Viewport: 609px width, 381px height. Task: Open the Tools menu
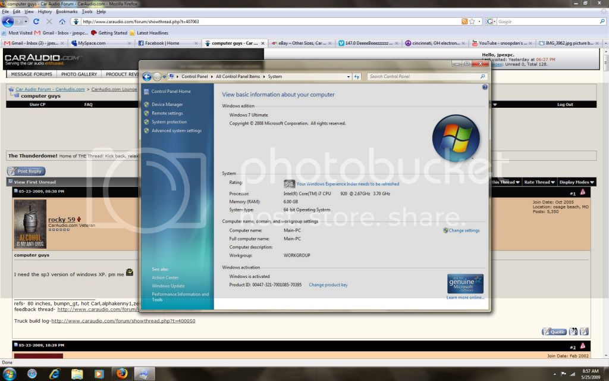(87, 12)
